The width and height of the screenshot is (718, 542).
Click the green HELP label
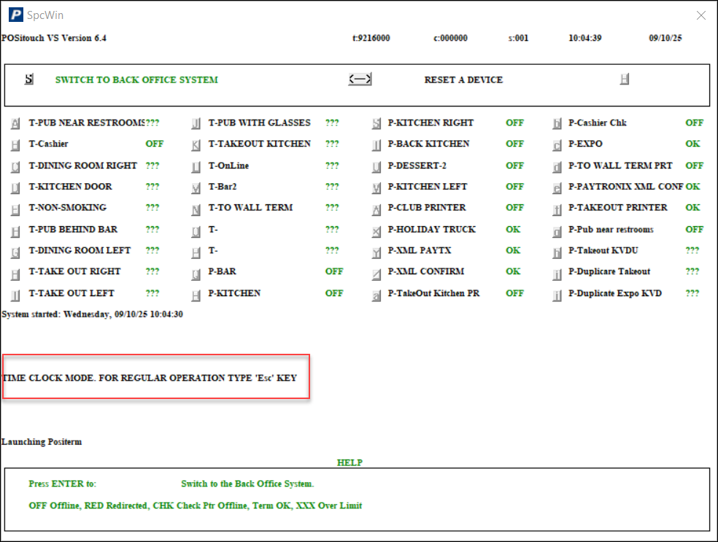[x=350, y=462]
